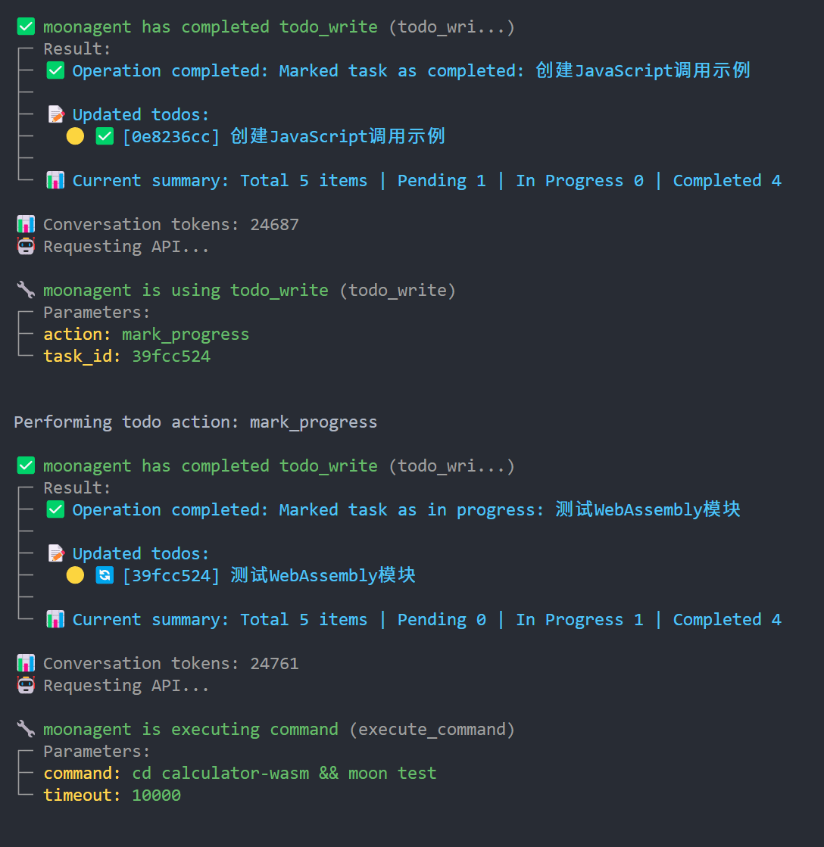
Task: Click the command text "cd calculator-wasm && moon test"
Action: tap(284, 773)
